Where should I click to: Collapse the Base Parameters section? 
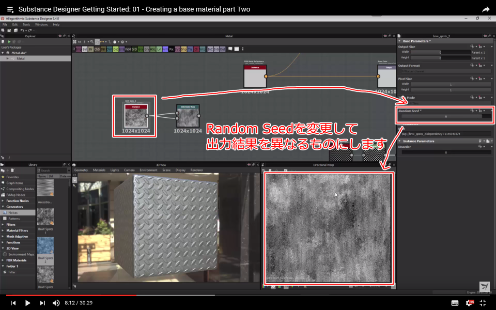pos(399,41)
